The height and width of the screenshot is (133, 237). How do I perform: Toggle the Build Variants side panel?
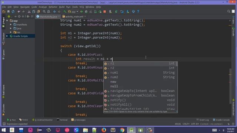(3, 92)
